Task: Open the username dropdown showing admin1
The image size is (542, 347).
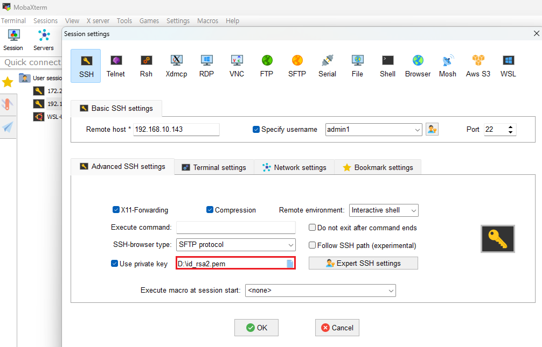Action: (x=374, y=130)
